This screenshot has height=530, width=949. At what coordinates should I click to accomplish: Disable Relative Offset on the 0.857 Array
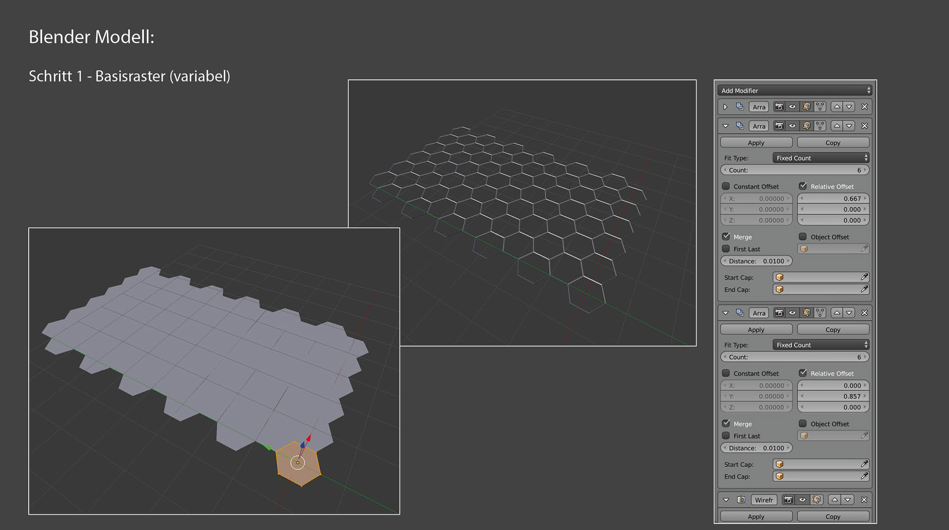click(x=803, y=373)
